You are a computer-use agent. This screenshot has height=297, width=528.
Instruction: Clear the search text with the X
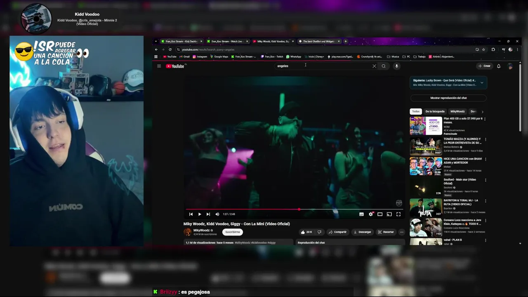point(374,66)
